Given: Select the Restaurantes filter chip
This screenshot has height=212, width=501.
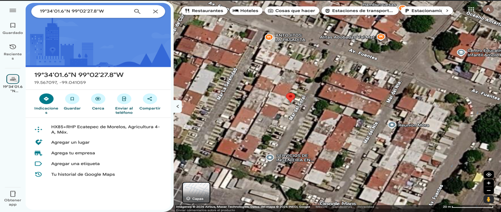Looking at the screenshot, I should (204, 10).
